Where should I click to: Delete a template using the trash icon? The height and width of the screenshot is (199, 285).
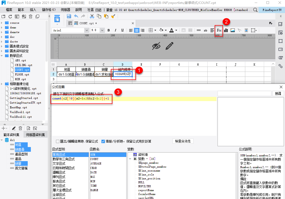click(30, 16)
